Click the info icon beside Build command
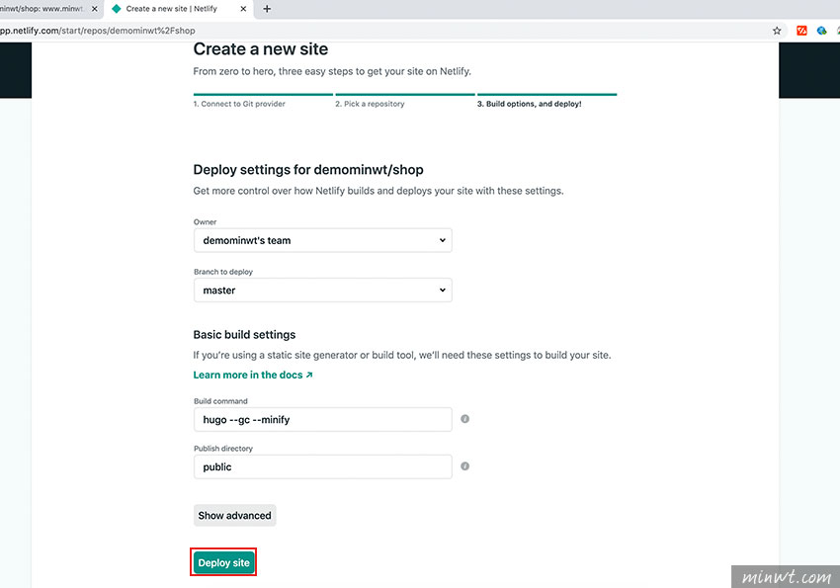This screenshot has height=588, width=840. tap(465, 419)
